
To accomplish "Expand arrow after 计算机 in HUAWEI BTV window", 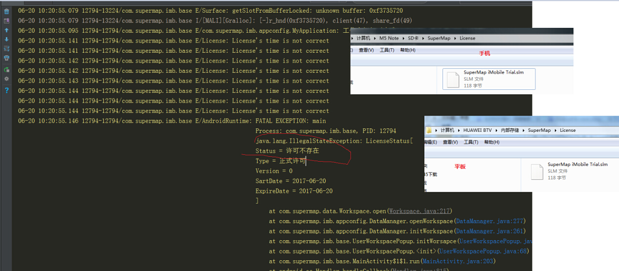I will 459,130.
